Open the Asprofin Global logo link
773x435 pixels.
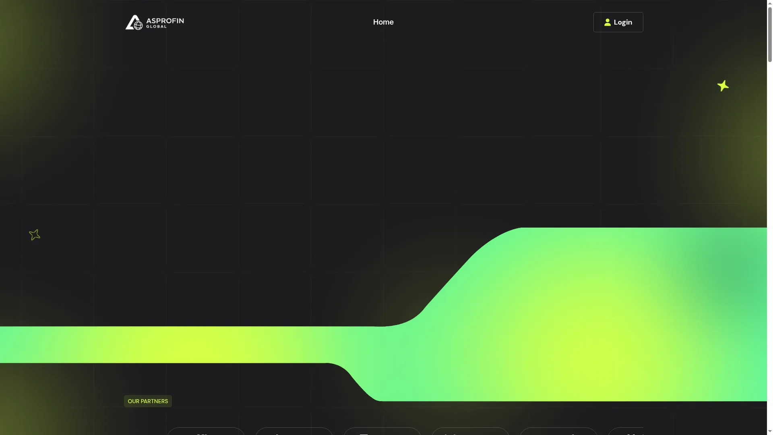(155, 22)
